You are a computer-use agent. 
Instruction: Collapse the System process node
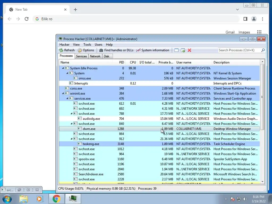[67, 73]
